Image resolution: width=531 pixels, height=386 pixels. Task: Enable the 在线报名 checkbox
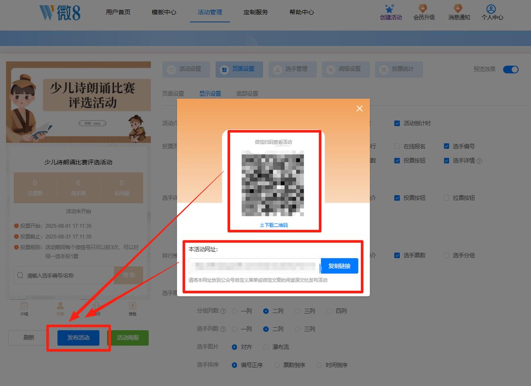[397, 147]
